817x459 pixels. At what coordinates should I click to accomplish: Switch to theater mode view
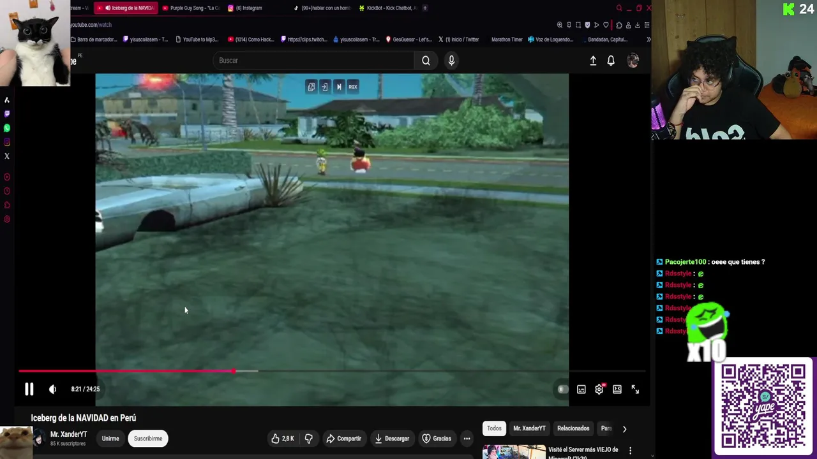617,389
